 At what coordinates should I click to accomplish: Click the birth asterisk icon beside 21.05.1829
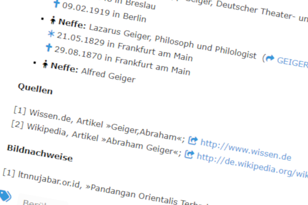pos(51,34)
